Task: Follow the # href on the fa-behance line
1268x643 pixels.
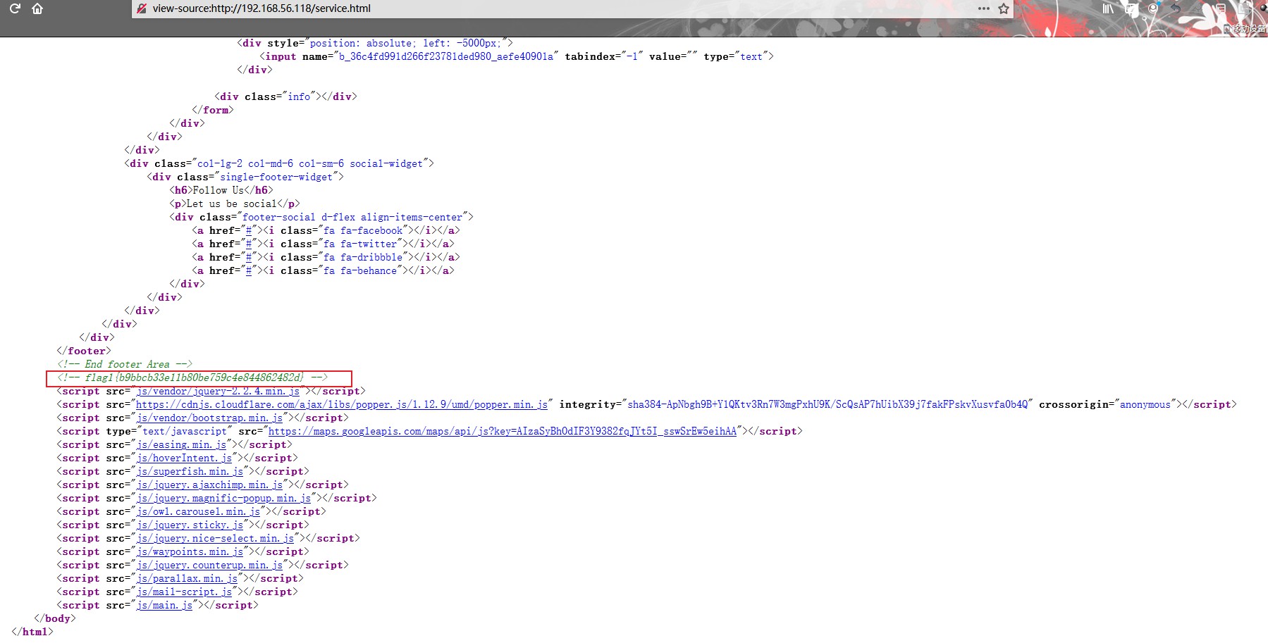Action: pos(248,270)
